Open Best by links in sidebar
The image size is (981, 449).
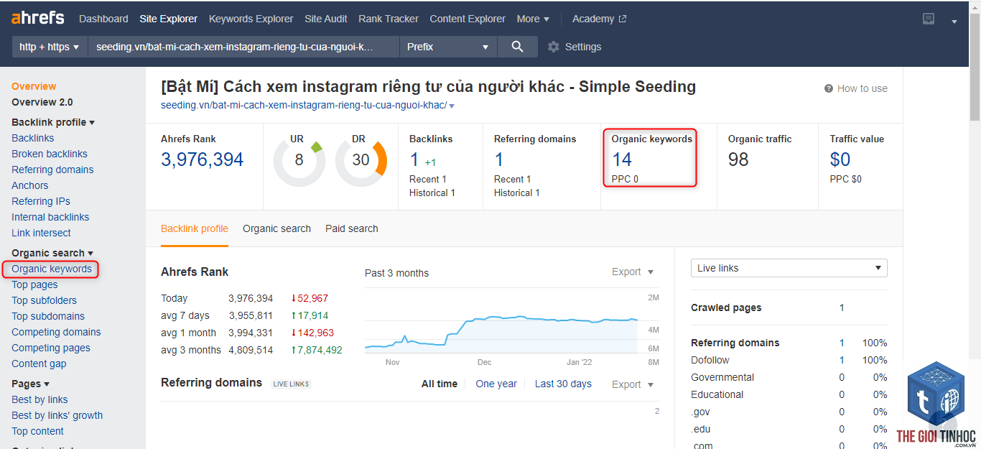point(39,399)
